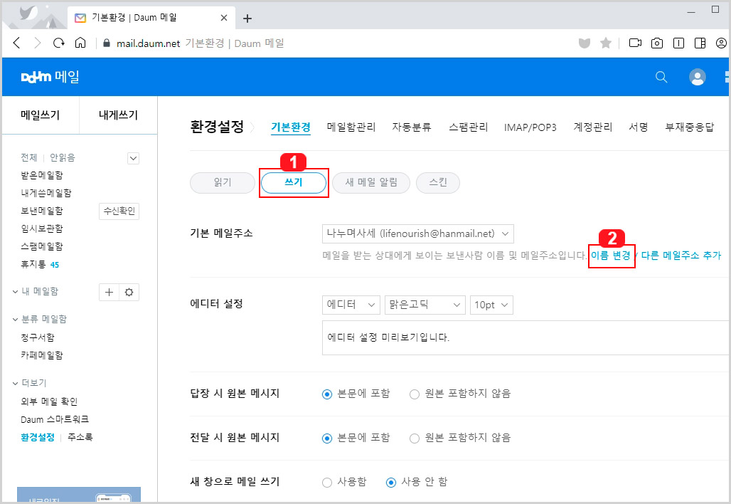Open mail search magnifier icon
This screenshot has width=731, height=504.
click(x=661, y=77)
